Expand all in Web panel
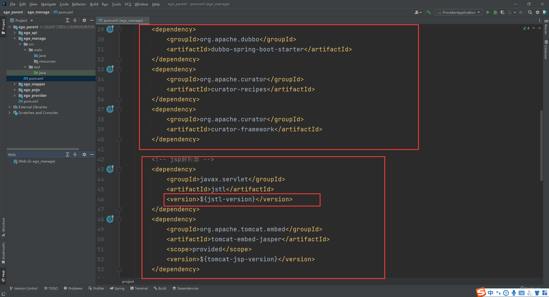The image size is (549, 297). click(x=67, y=154)
